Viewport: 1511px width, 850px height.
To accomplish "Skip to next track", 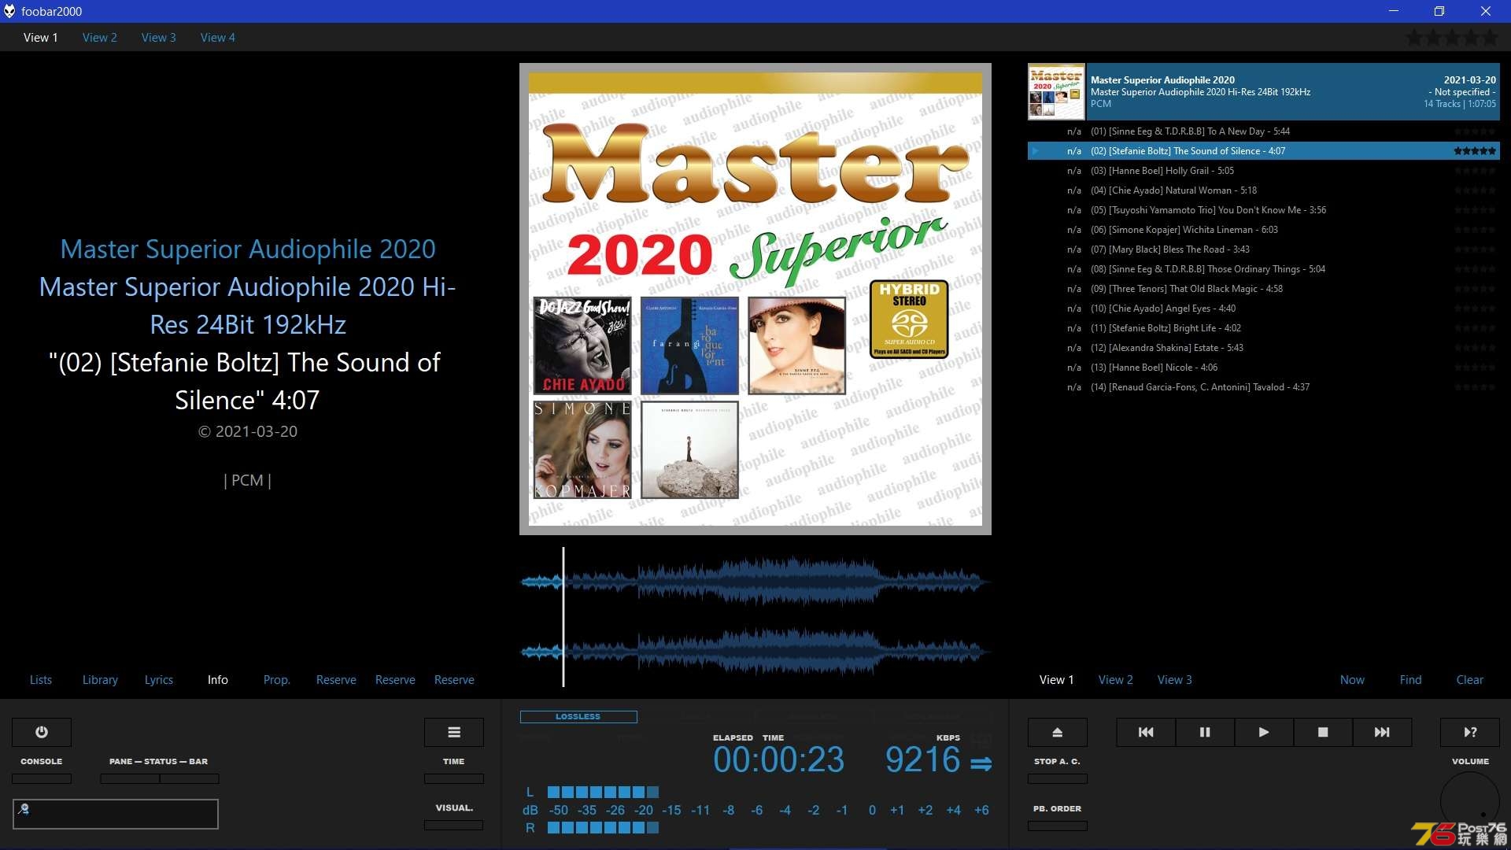I will (1382, 732).
